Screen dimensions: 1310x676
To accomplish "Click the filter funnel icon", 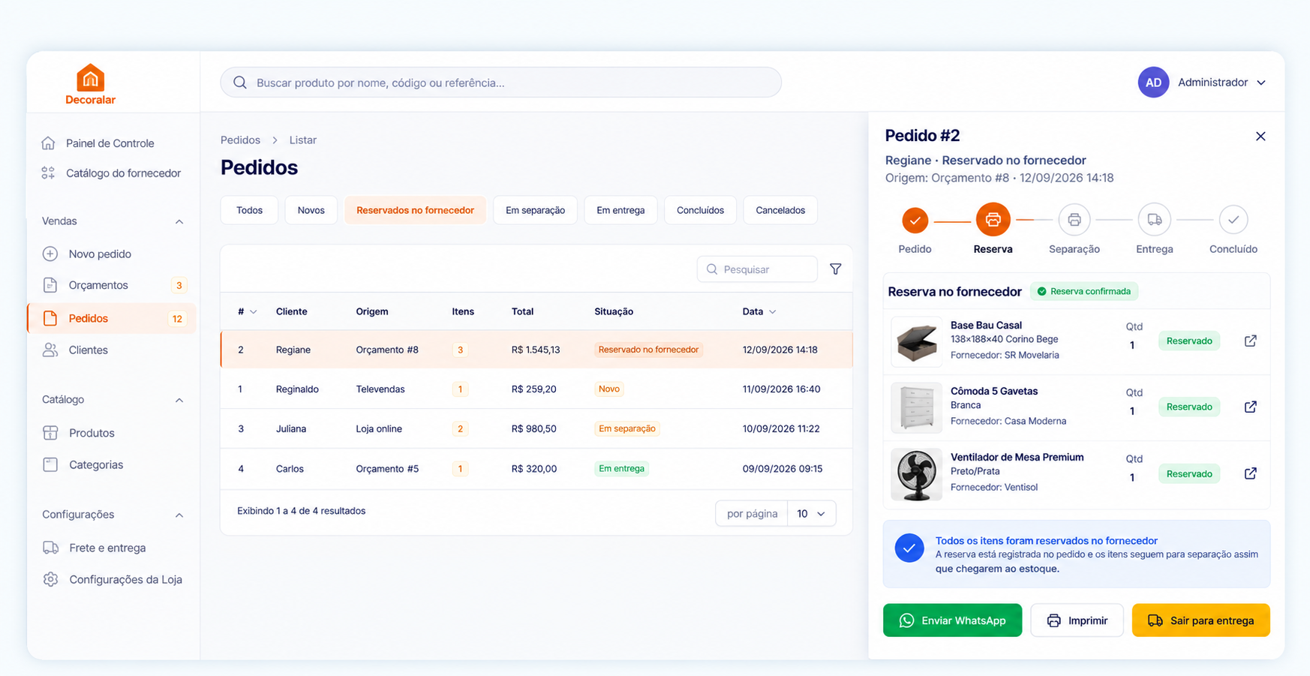I will pos(835,269).
